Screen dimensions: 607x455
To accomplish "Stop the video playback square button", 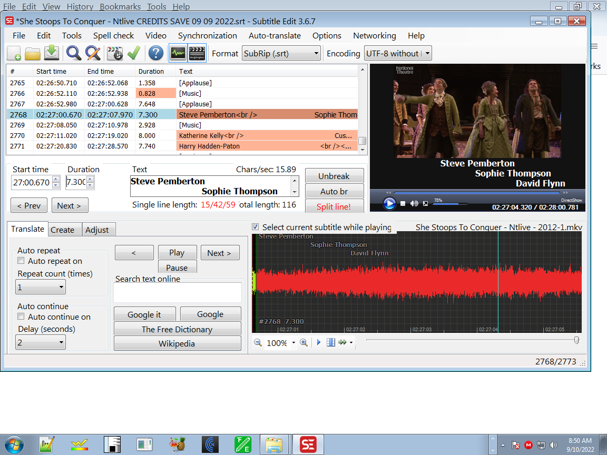I will 403,203.
